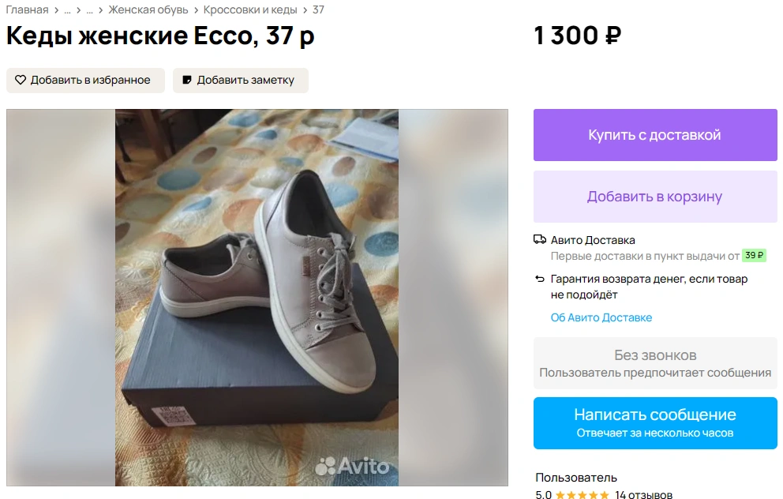Click the heart icon for favorites
This screenshot has width=783, height=499.
pyautogui.click(x=21, y=80)
